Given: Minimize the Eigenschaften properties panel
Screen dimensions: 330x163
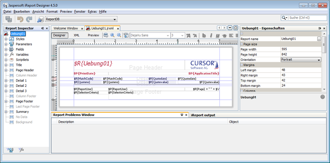Looking at the screenshot, I should coord(320,28).
